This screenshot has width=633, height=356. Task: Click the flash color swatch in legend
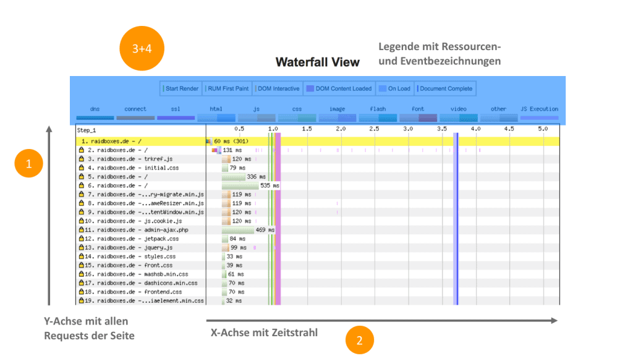point(378,118)
